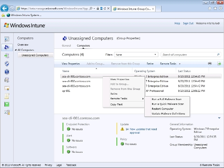
Task: Click the Last Status column header
Action: (x=184, y=71)
